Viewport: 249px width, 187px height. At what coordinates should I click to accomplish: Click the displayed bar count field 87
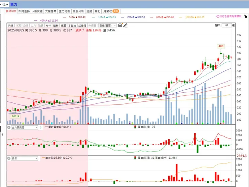tap(226, 26)
